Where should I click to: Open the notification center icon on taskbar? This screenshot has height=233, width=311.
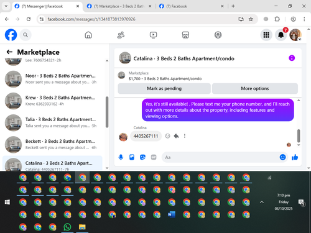point(301,203)
